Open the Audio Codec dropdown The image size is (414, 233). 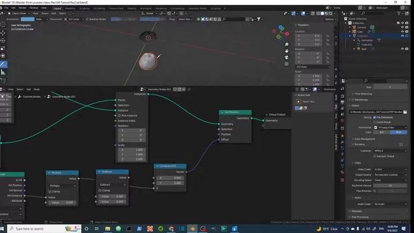(x=390, y=204)
